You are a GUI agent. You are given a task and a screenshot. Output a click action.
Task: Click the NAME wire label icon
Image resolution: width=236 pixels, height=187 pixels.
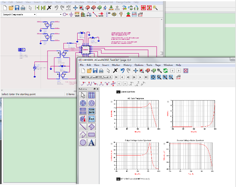point(101,14)
